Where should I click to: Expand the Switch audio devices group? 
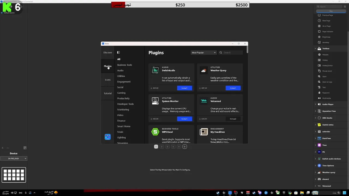coord(315,159)
